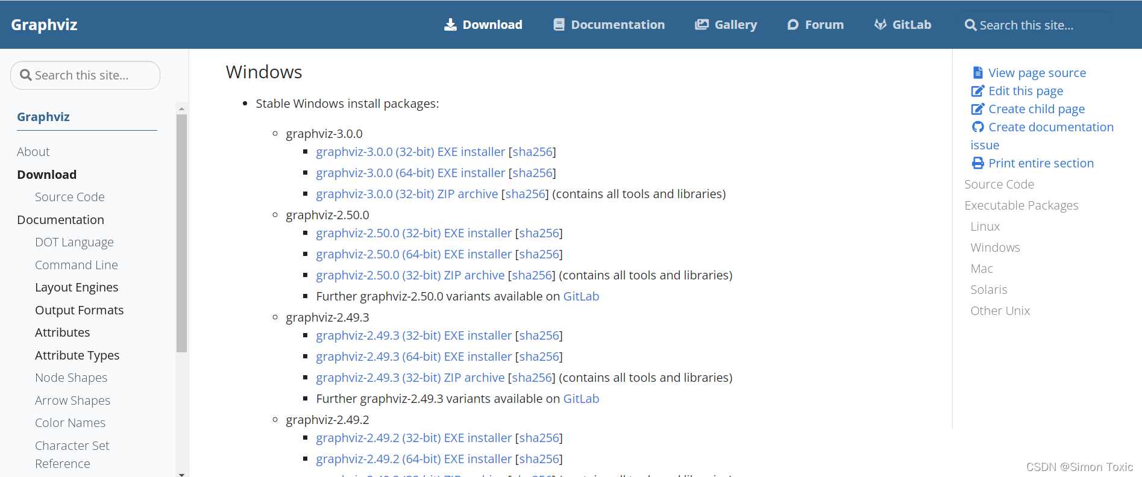
Task: Download graphviz-2.49.2 (64-bit) EXE installer
Action: point(414,459)
